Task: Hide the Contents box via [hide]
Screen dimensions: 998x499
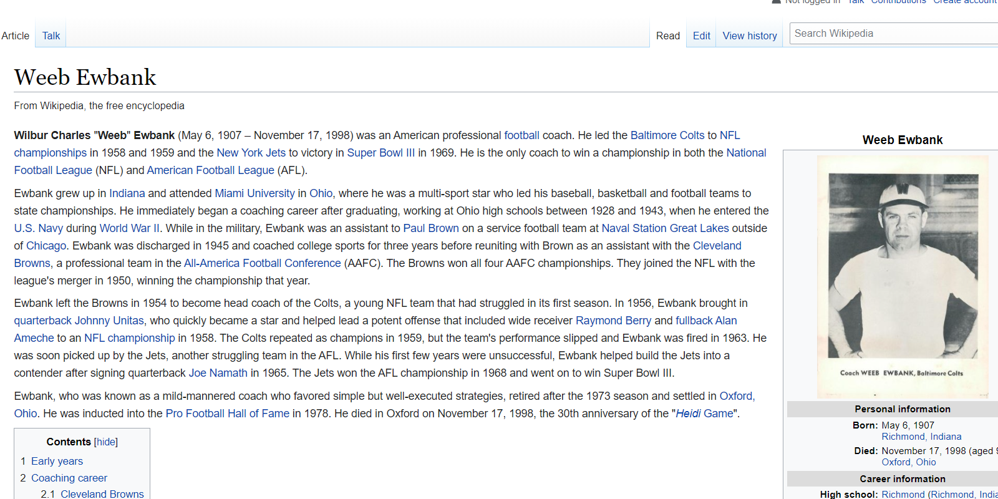Action: 106,442
